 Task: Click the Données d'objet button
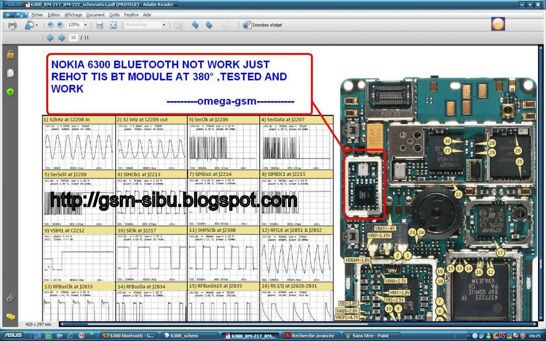click(263, 25)
